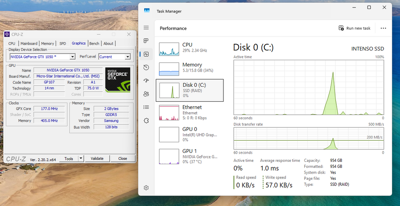
Task: Switch to Bench tab in CPU-Z
Action: coord(94,44)
